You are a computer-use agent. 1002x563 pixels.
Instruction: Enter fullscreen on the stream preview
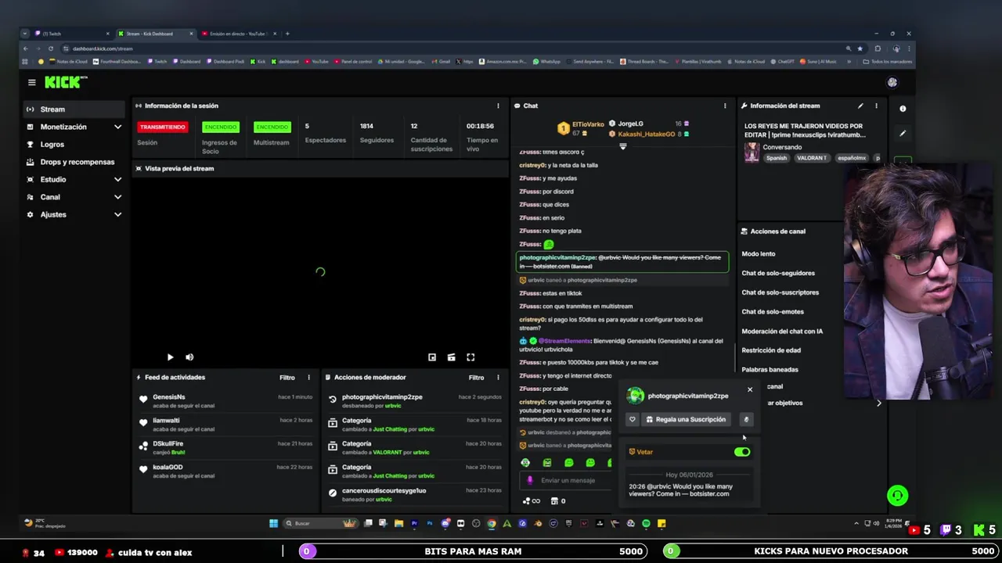pos(470,357)
